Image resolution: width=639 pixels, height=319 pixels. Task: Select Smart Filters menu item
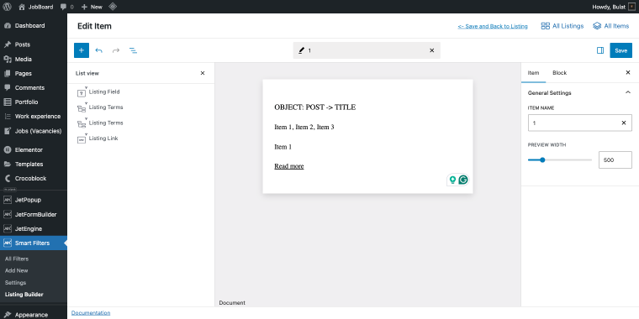tap(34, 243)
